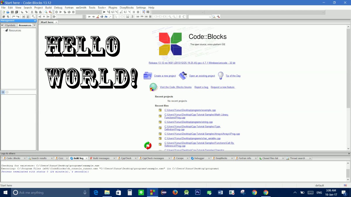Click the Cut scissors icon

(32, 12)
